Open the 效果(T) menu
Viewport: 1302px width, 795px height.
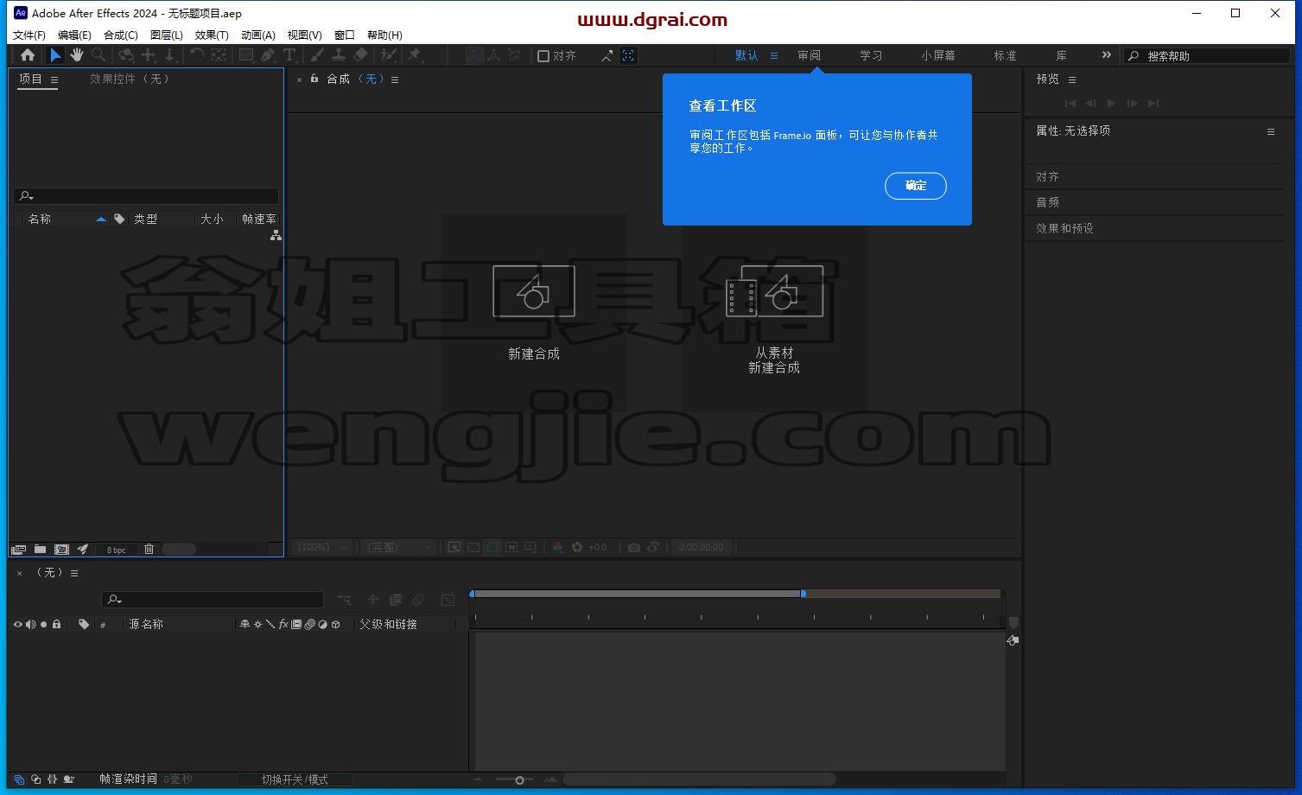point(212,35)
